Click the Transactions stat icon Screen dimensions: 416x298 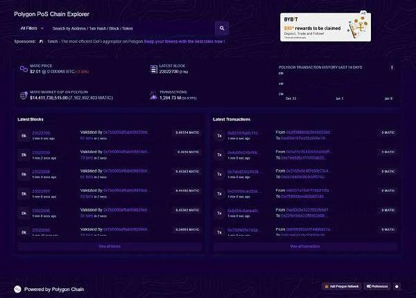(x=154, y=96)
